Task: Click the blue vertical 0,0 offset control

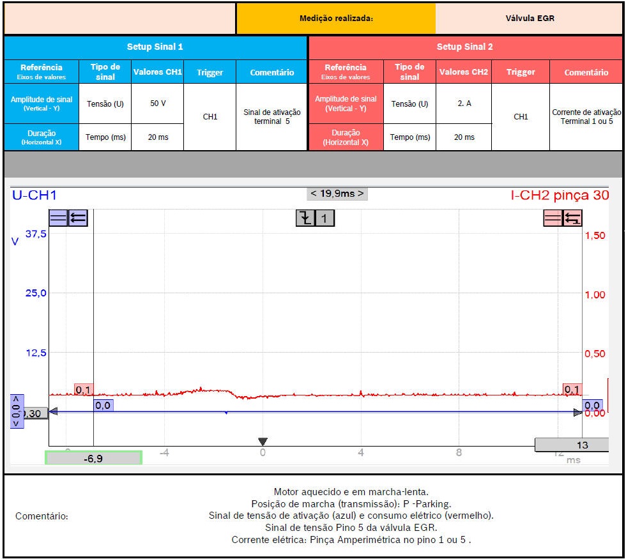Action: (x=17, y=411)
